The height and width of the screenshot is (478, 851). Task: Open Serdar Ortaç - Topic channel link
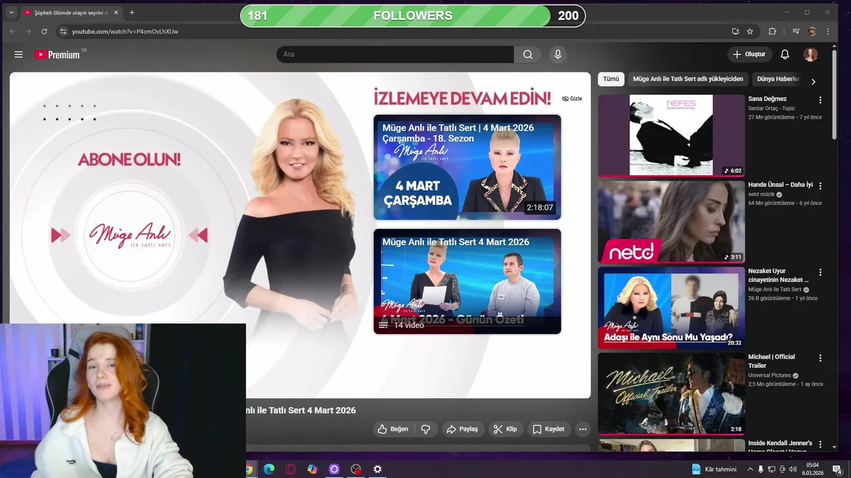coord(771,108)
